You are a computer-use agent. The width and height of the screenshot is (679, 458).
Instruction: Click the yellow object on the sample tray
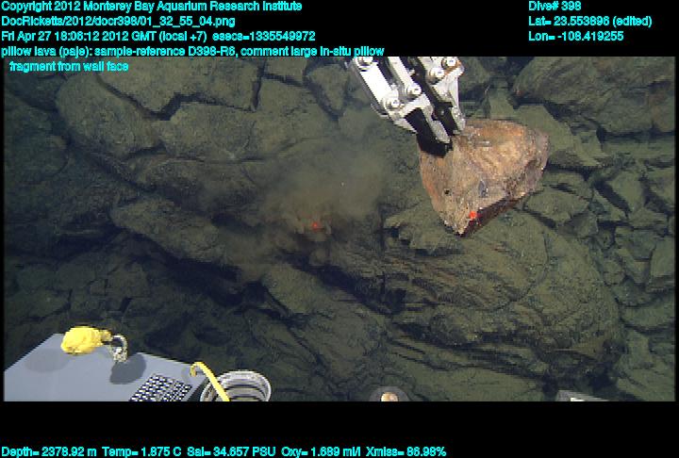coord(81,339)
